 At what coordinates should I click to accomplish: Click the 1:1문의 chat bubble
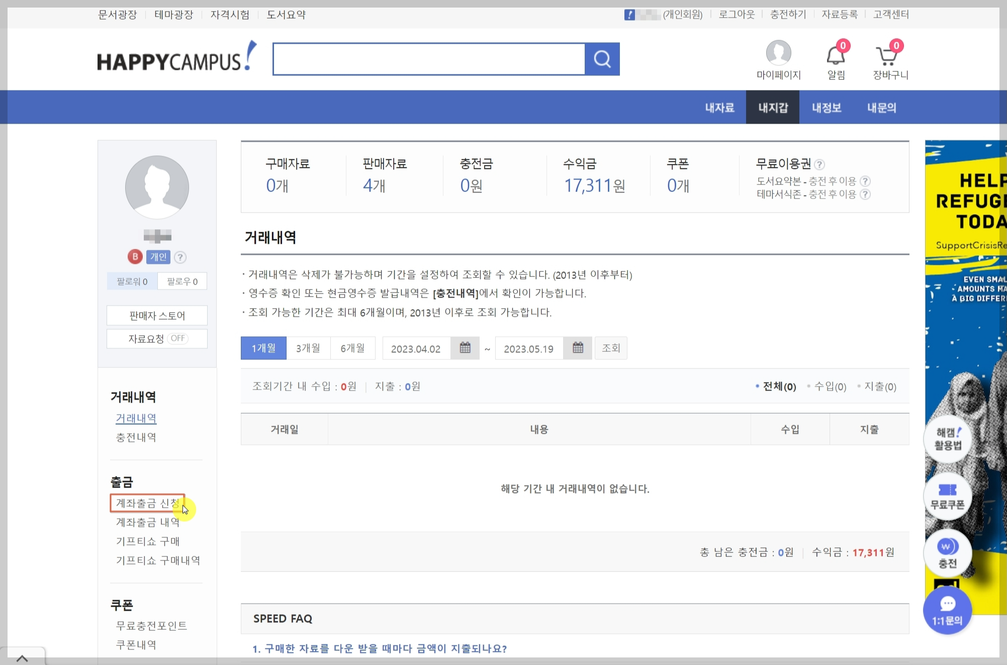click(947, 611)
